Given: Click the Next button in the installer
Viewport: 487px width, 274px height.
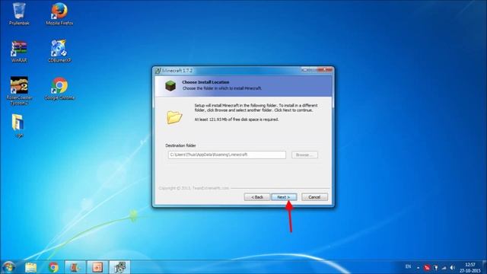Looking at the screenshot, I should pos(284,197).
